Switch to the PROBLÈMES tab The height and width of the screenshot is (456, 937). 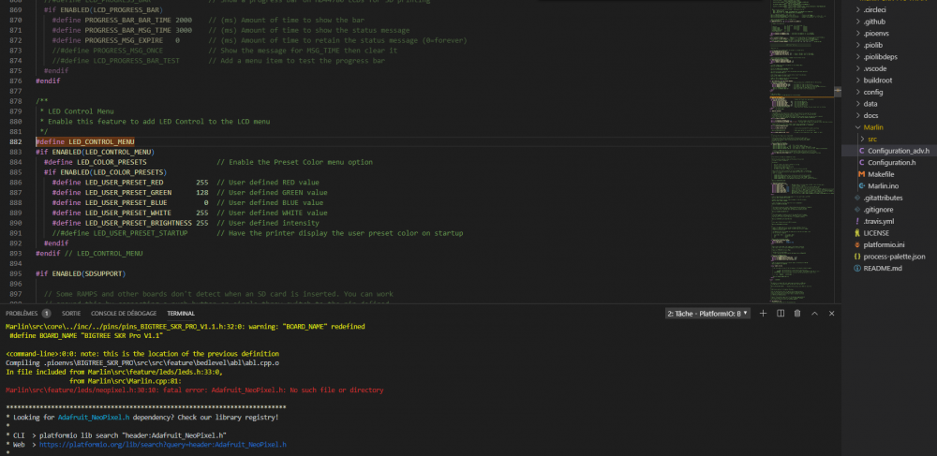22,313
